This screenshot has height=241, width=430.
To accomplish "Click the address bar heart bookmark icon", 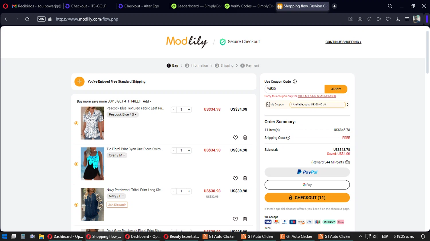I will [388, 19].
